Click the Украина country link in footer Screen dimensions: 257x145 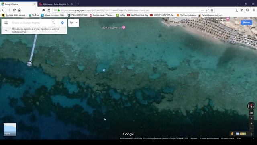pyautogui.click(x=194, y=139)
